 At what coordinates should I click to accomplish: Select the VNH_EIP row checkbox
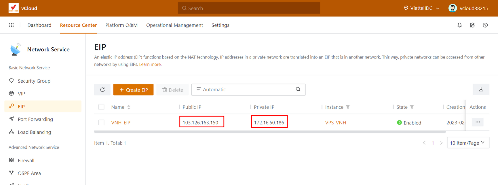(x=101, y=122)
